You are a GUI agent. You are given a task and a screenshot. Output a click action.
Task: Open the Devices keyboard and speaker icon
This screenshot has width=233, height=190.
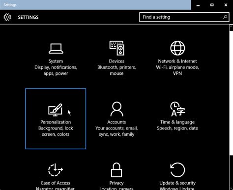pyautogui.click(x=117, y=48)
